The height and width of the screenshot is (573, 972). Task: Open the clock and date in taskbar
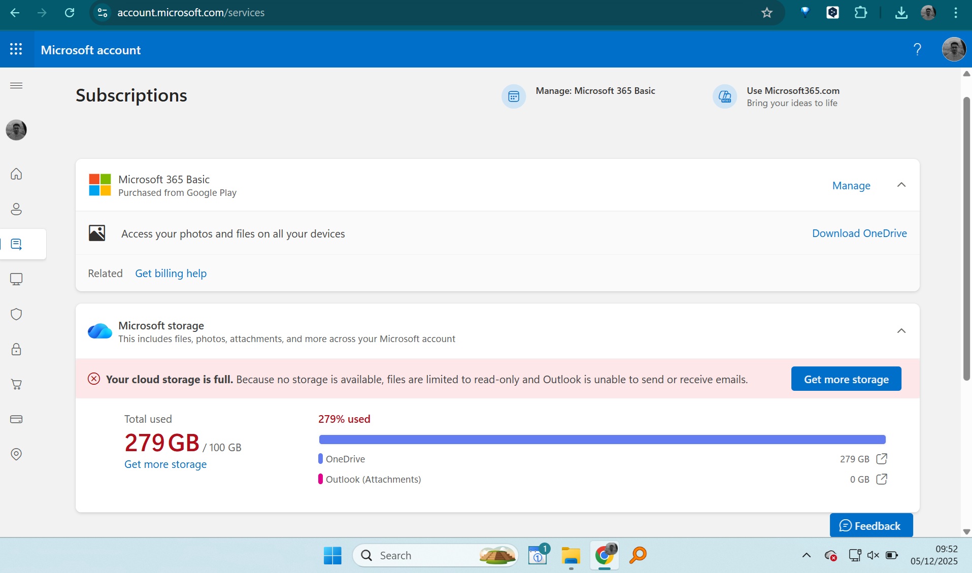coord(934,555)
